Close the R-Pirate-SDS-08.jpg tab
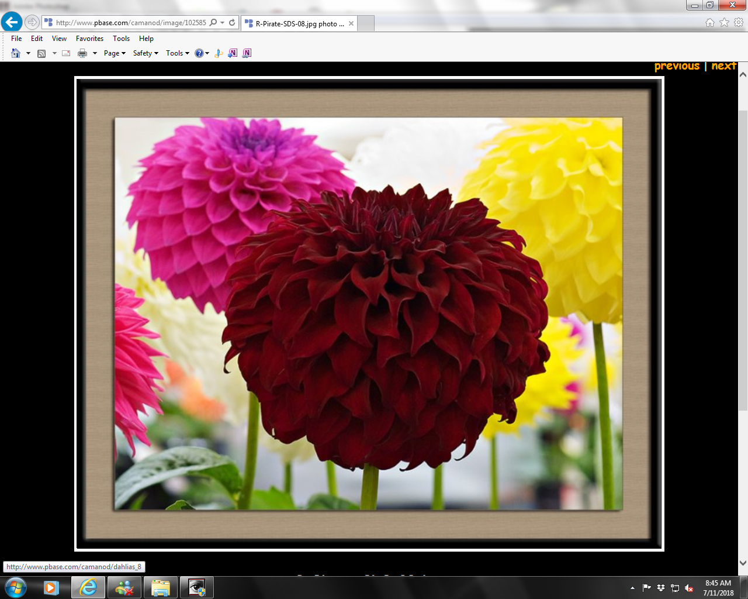Image resolution: width=748 pixels, height=599 pixels. point(351,23)
